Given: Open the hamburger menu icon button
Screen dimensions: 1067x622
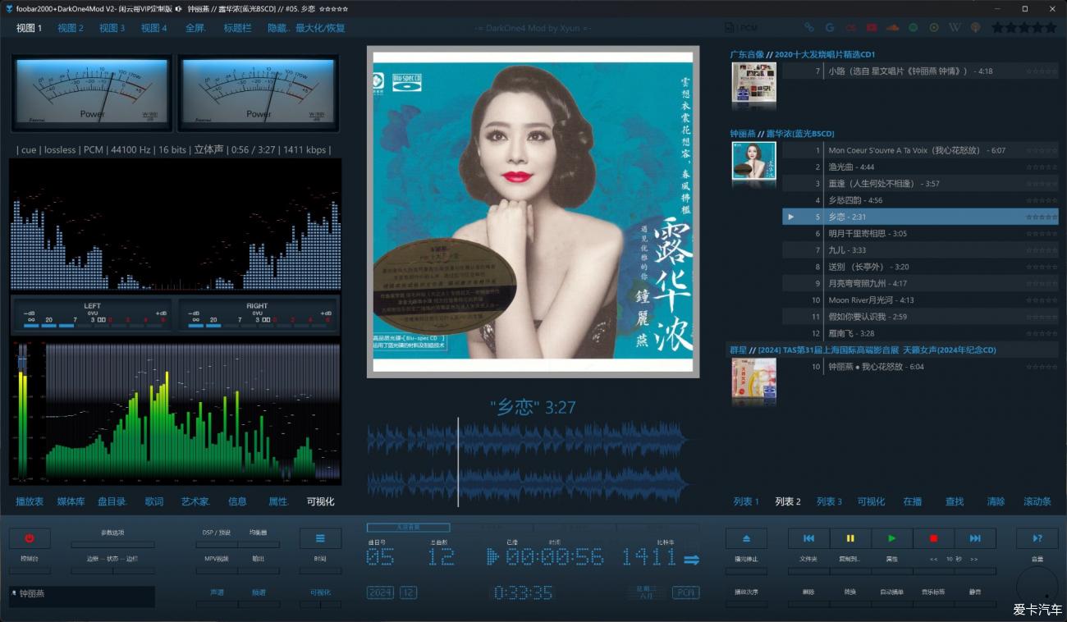Looking at the screenshot, I should (x=320, y=538).
